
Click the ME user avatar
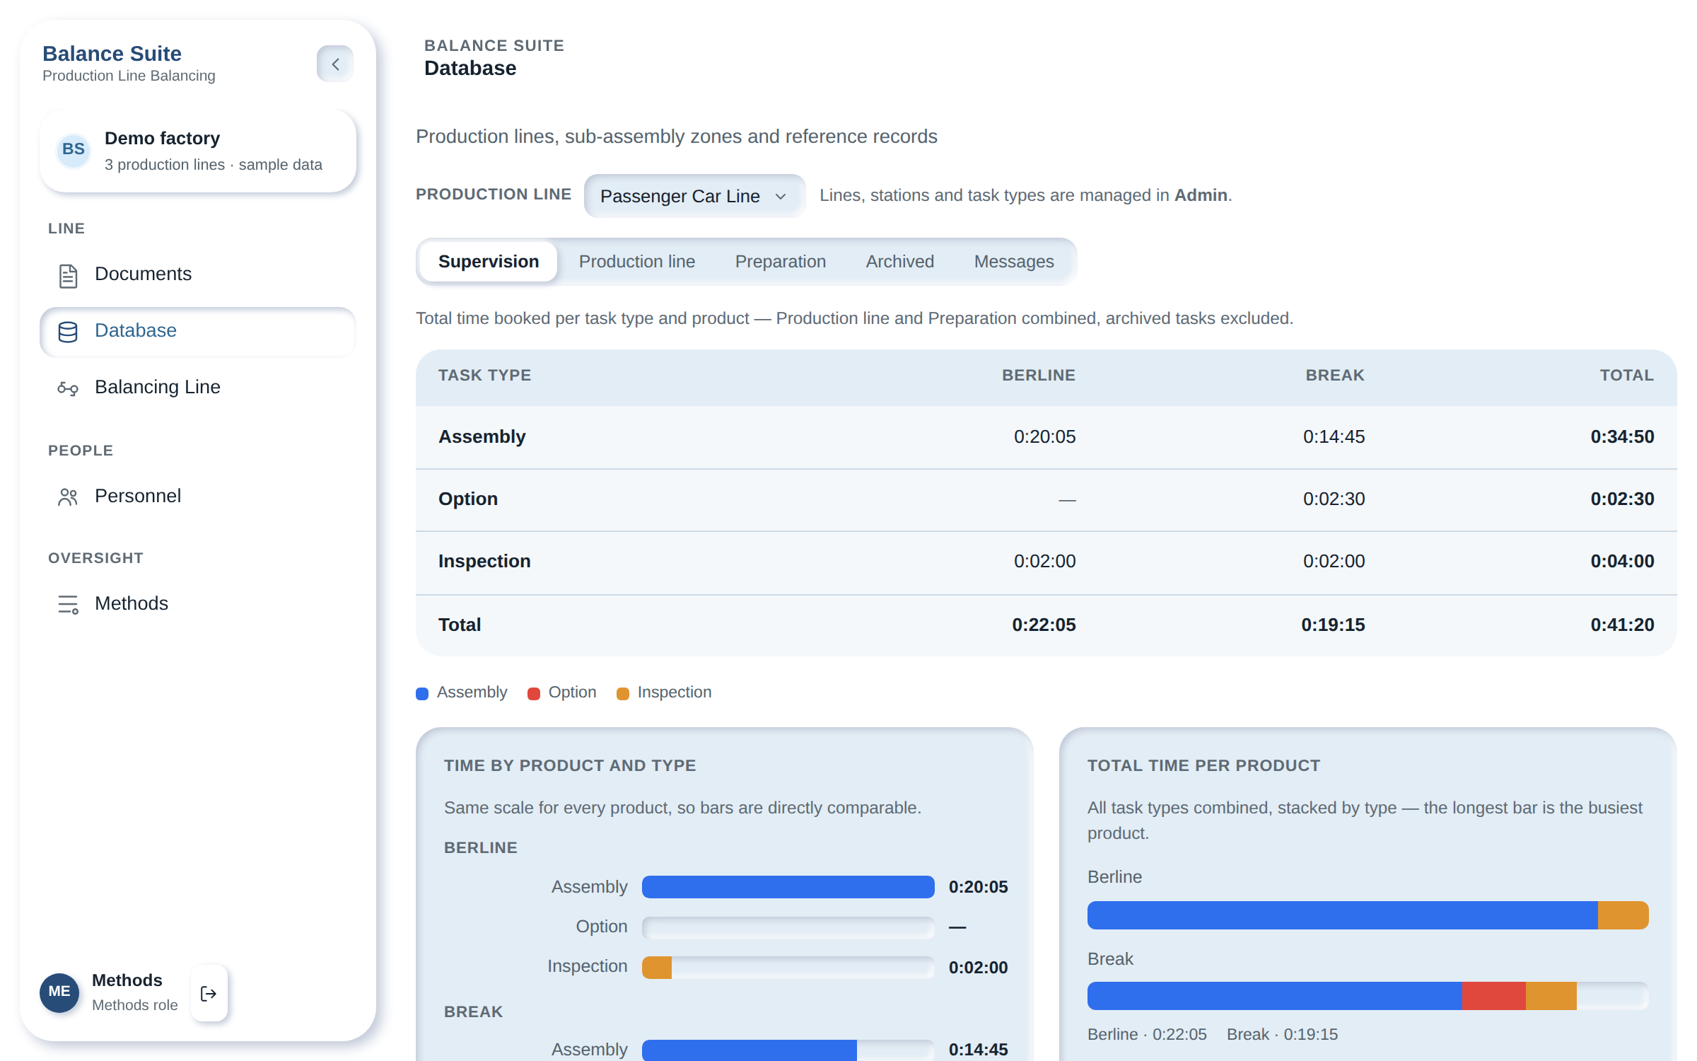click(x=59, y=992)
